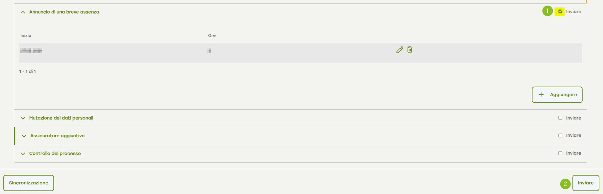This screenshot has width=603, height=194.
Task: Select the Ore column header
Action: pos(212,35)
